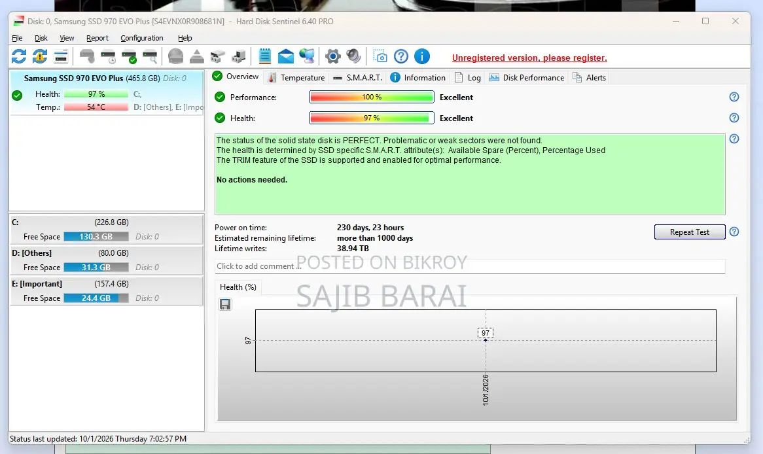The width and height of the screenshot is (763, 454).
Task: Click the Unregistered version, please register link
Action: [x=529, y=58]
